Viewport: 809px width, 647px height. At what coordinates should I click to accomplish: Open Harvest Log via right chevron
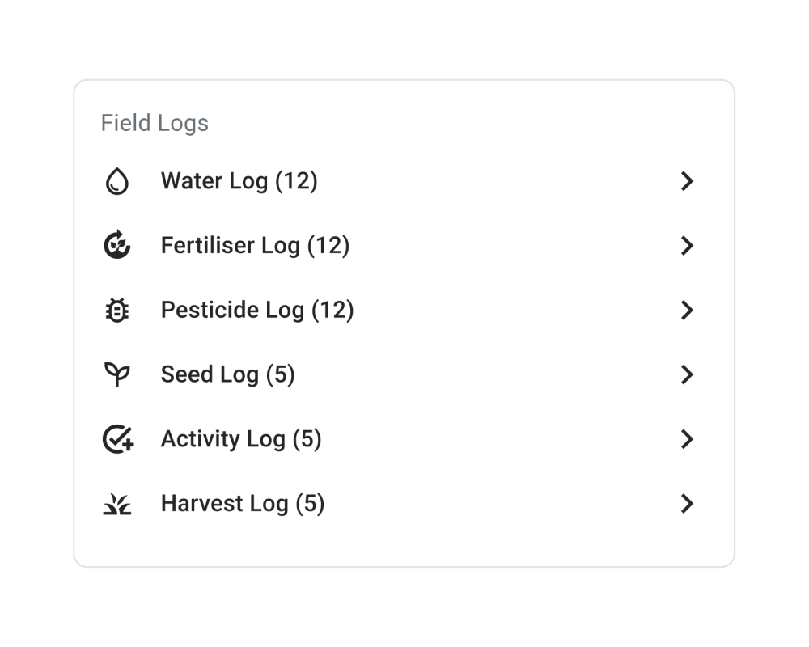tap(687, 504)
